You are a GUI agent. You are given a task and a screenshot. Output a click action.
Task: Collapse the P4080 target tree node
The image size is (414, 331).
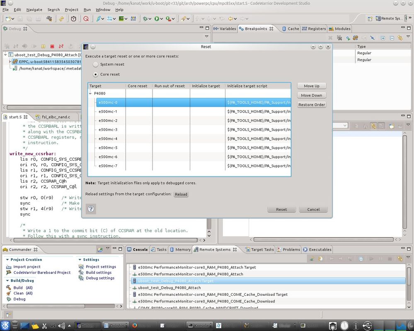[x=91, y=94]
